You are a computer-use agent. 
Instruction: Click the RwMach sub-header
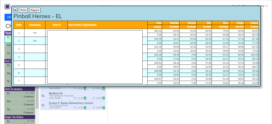[171, 27]
